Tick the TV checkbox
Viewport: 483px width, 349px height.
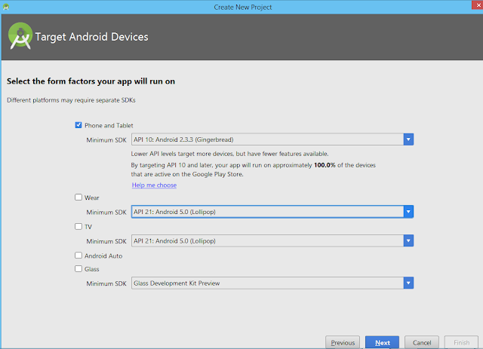coord(78,227)
